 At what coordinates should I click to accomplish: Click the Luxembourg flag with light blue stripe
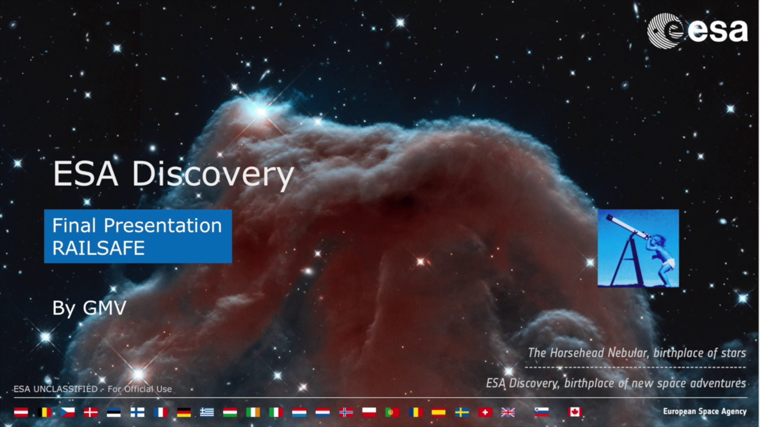[299, 412]
